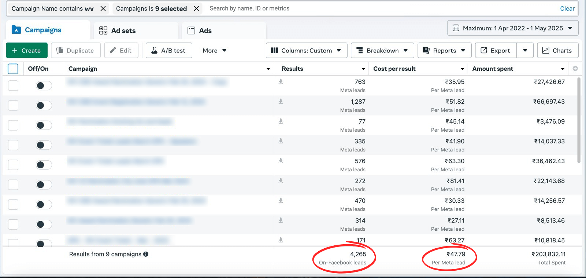Click download icon in the 1,287 results row
This screenshot has width=586, height=278.
coord(281,102)
